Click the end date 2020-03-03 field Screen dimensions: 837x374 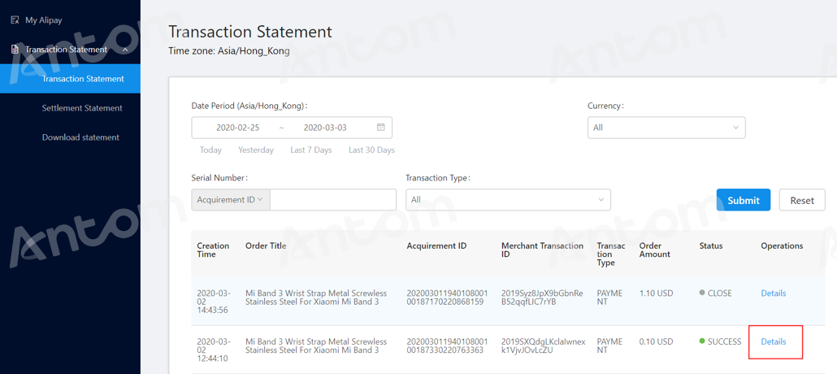pos(325,128)
